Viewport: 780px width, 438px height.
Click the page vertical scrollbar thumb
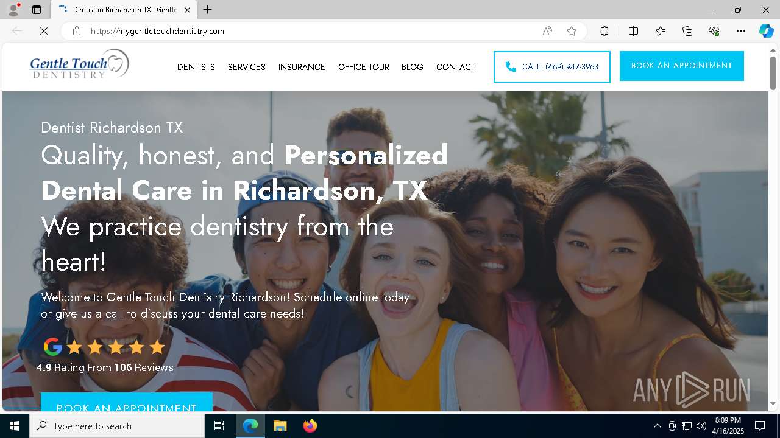(773, 73)
